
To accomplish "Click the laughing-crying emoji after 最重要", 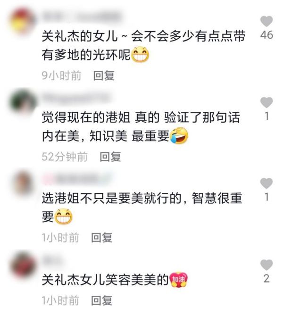I will 179,136.
